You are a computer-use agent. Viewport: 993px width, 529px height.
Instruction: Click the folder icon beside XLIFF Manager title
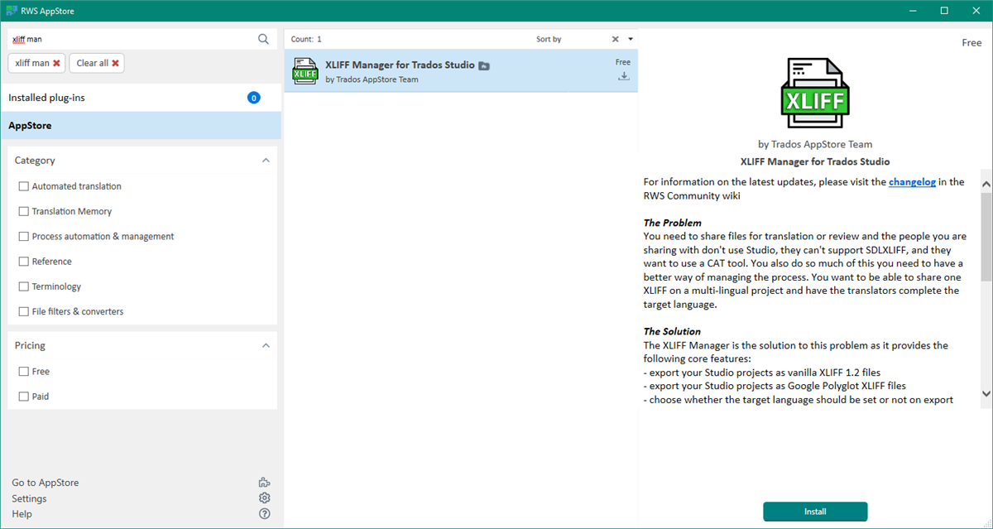(484, 65)
